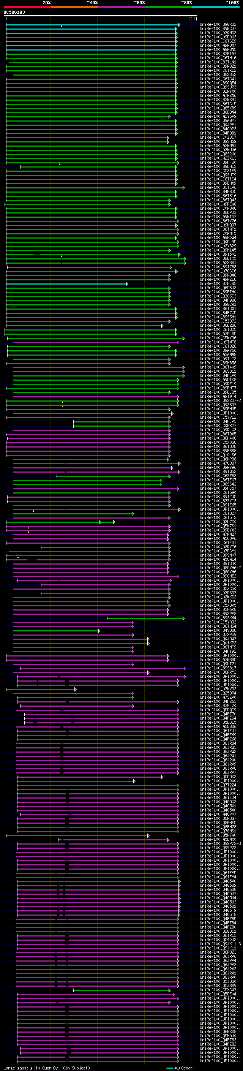The height and width of the screenshot is (1071, 243).
Task: Select hit label UniRef100_B6TEK7
Action: pyautogui.click(x=218, y=480)
